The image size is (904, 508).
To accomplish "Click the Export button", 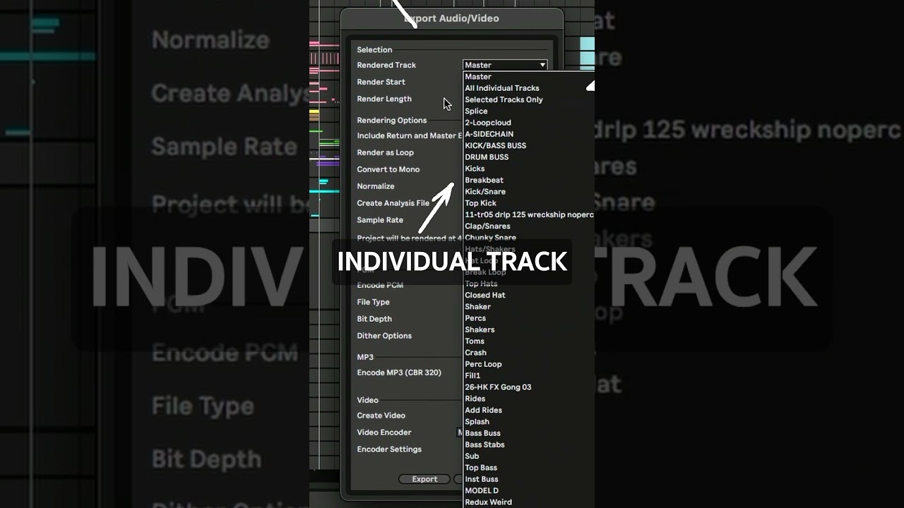I will tap(424, 479).
